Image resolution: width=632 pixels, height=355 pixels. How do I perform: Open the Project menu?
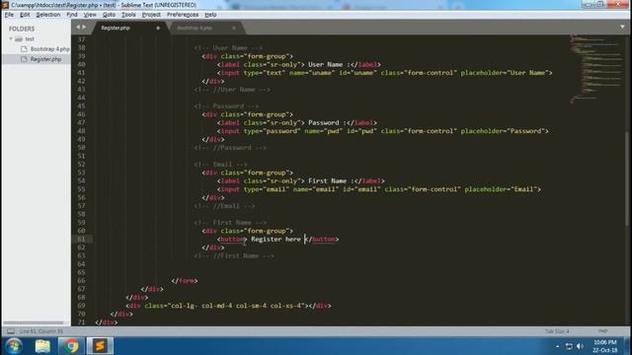pyautogui.click(x=151, y=15)
